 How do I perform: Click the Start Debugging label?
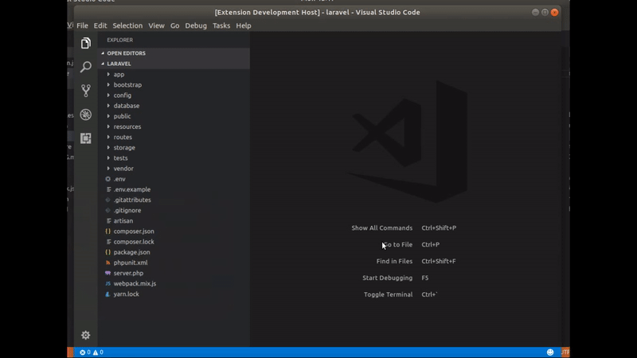click(387, 278)
